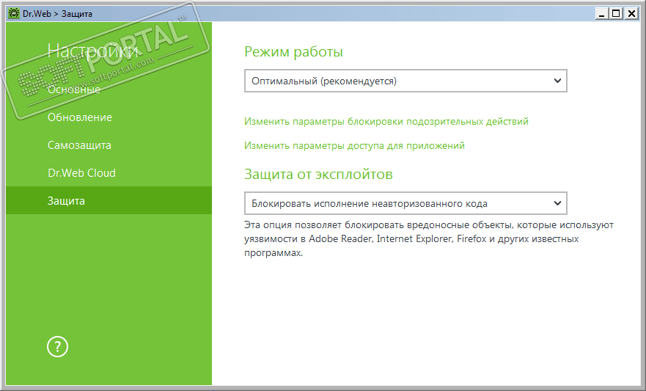The height and width of the screenshot is (391, 646).
Task: Click the exploit option description text
Action: (x=428, y=239)
